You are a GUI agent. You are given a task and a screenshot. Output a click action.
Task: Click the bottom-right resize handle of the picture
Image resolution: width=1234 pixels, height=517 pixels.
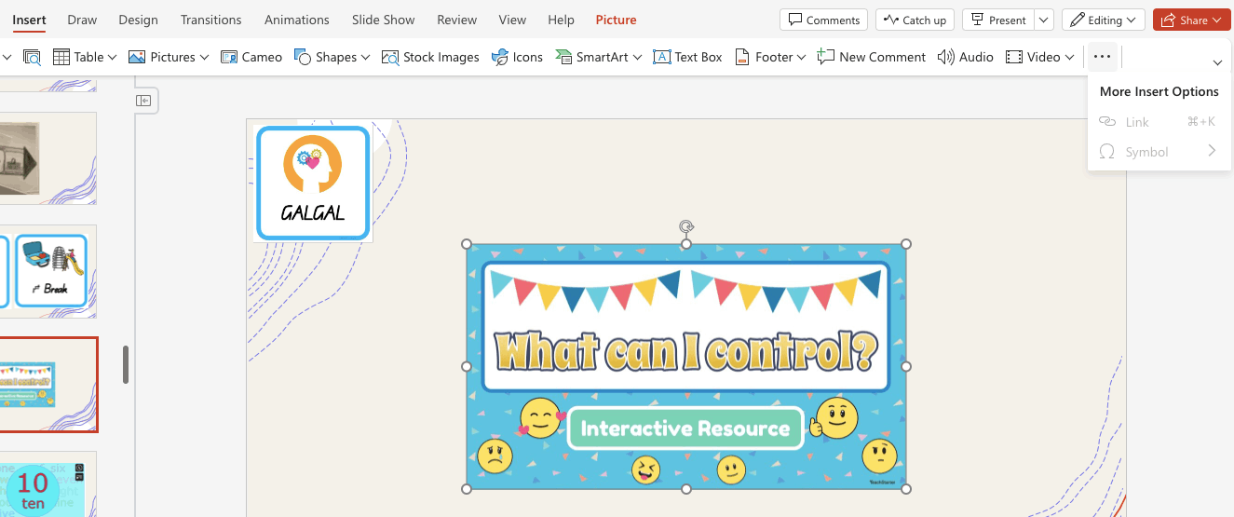(906, 489)
